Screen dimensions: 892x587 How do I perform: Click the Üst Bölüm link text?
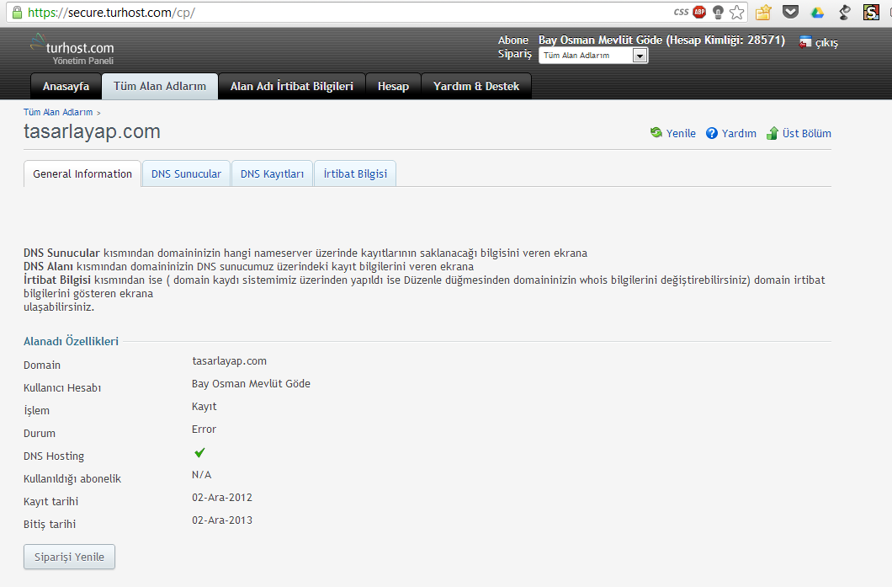(807, 133)
